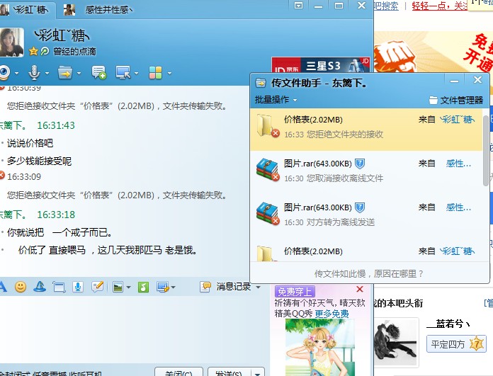493x376 pixels.
Task: Start a voice call with microphone icon
Action: [33, 72]
